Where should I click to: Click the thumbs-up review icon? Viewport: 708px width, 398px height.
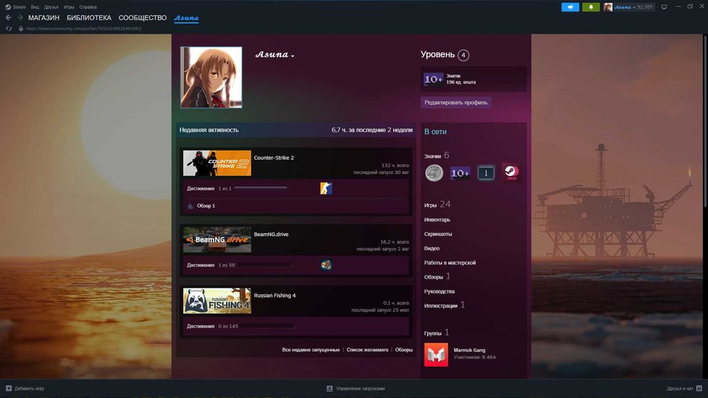click(190, 206)
